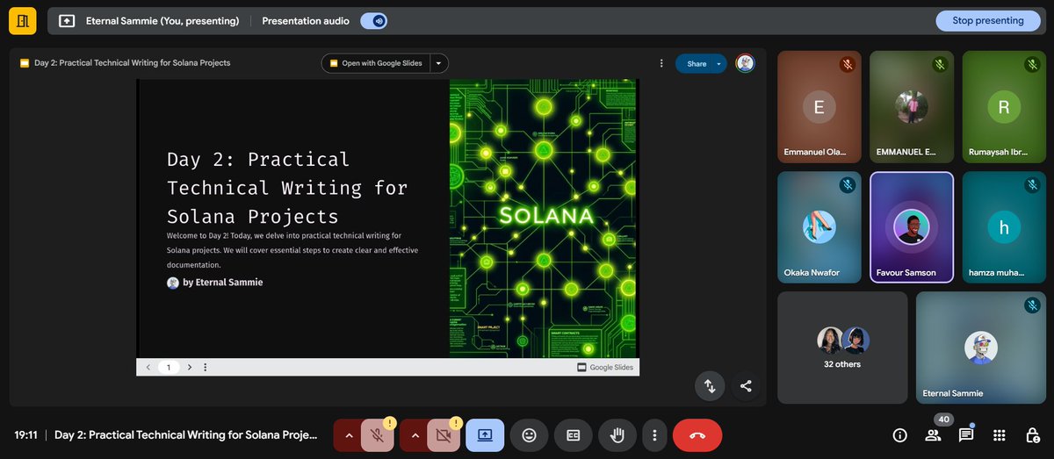Click muted mic icon on Eternal Sammie tile

(1032, 305)
